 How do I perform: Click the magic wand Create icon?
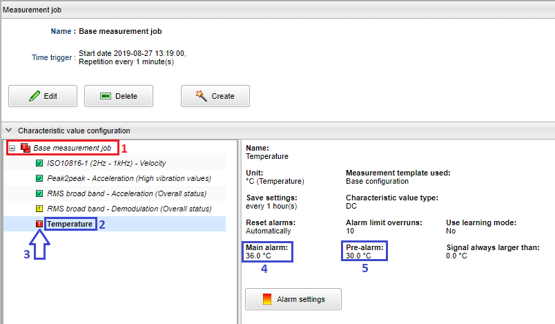202,96
